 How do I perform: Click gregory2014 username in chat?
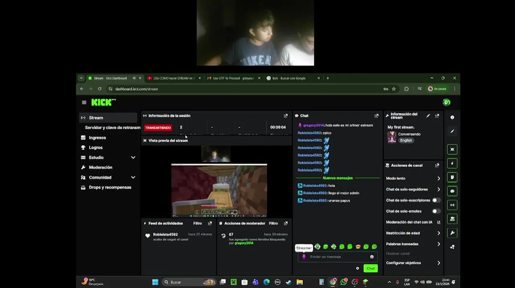pos(313,125)
